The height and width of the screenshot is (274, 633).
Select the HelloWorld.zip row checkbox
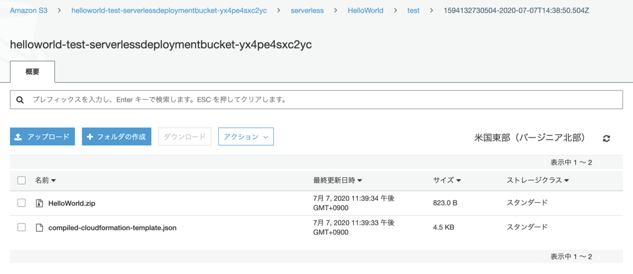(x=22, y=203)
